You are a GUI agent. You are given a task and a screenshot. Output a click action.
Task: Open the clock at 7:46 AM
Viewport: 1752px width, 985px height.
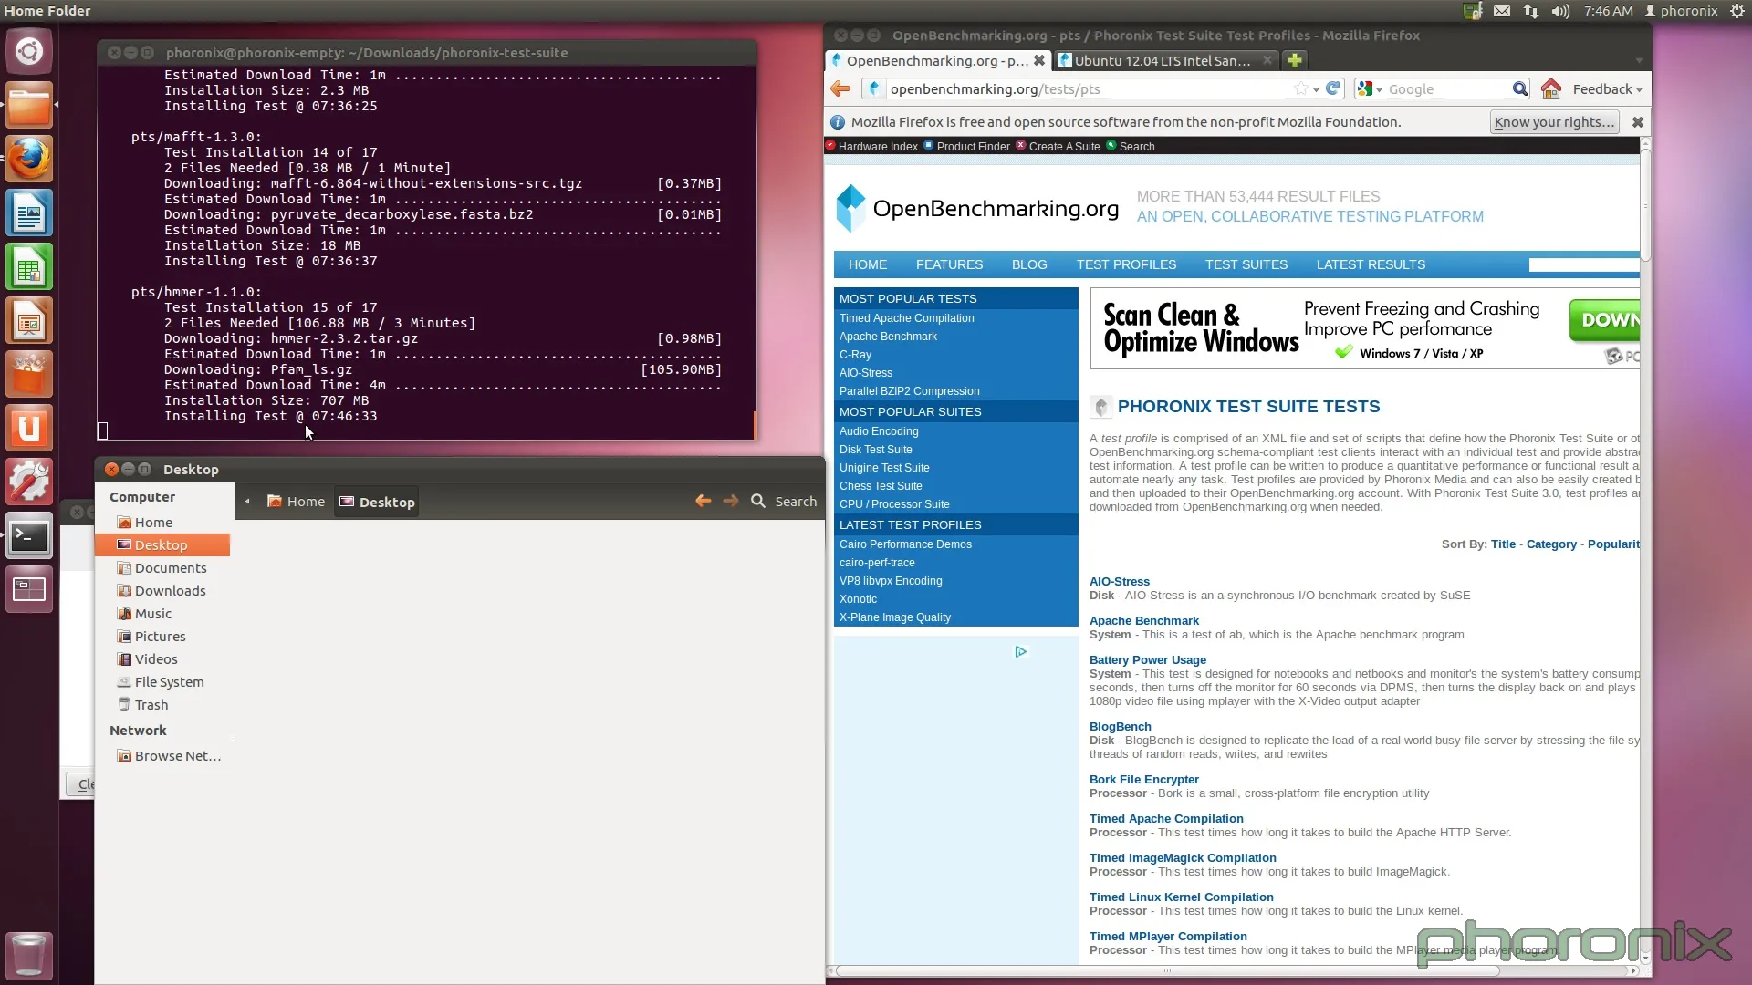pos(1608,11)
